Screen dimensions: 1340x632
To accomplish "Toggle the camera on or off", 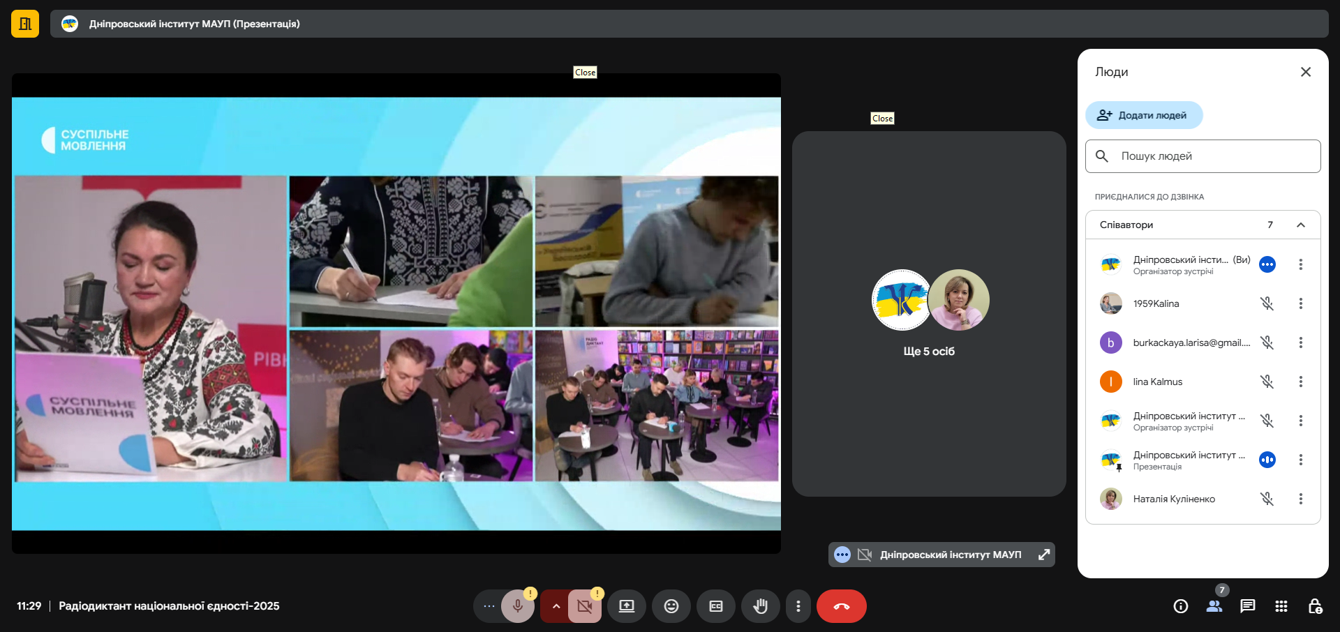I will [584, 606].
